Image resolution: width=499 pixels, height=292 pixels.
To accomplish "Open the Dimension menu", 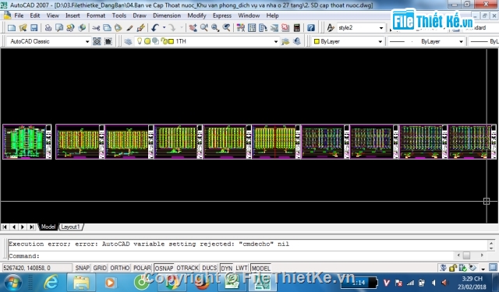I will 167,16.
